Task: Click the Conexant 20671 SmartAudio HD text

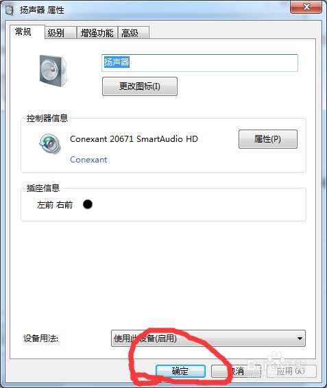Action: 134,139
